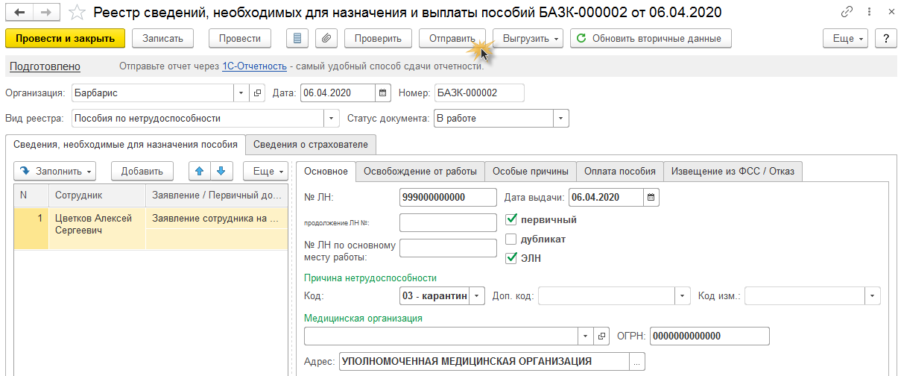Move selected row down with arrow
Image resolution: width=901 pixels, height=376 pixels.
tap(221, 171)
